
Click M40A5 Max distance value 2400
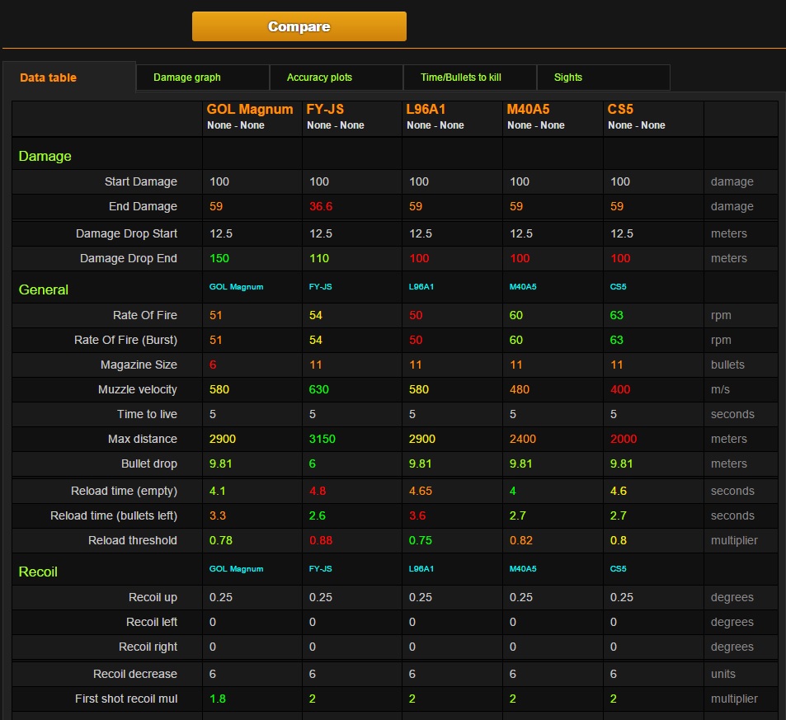tap(523, 439)
